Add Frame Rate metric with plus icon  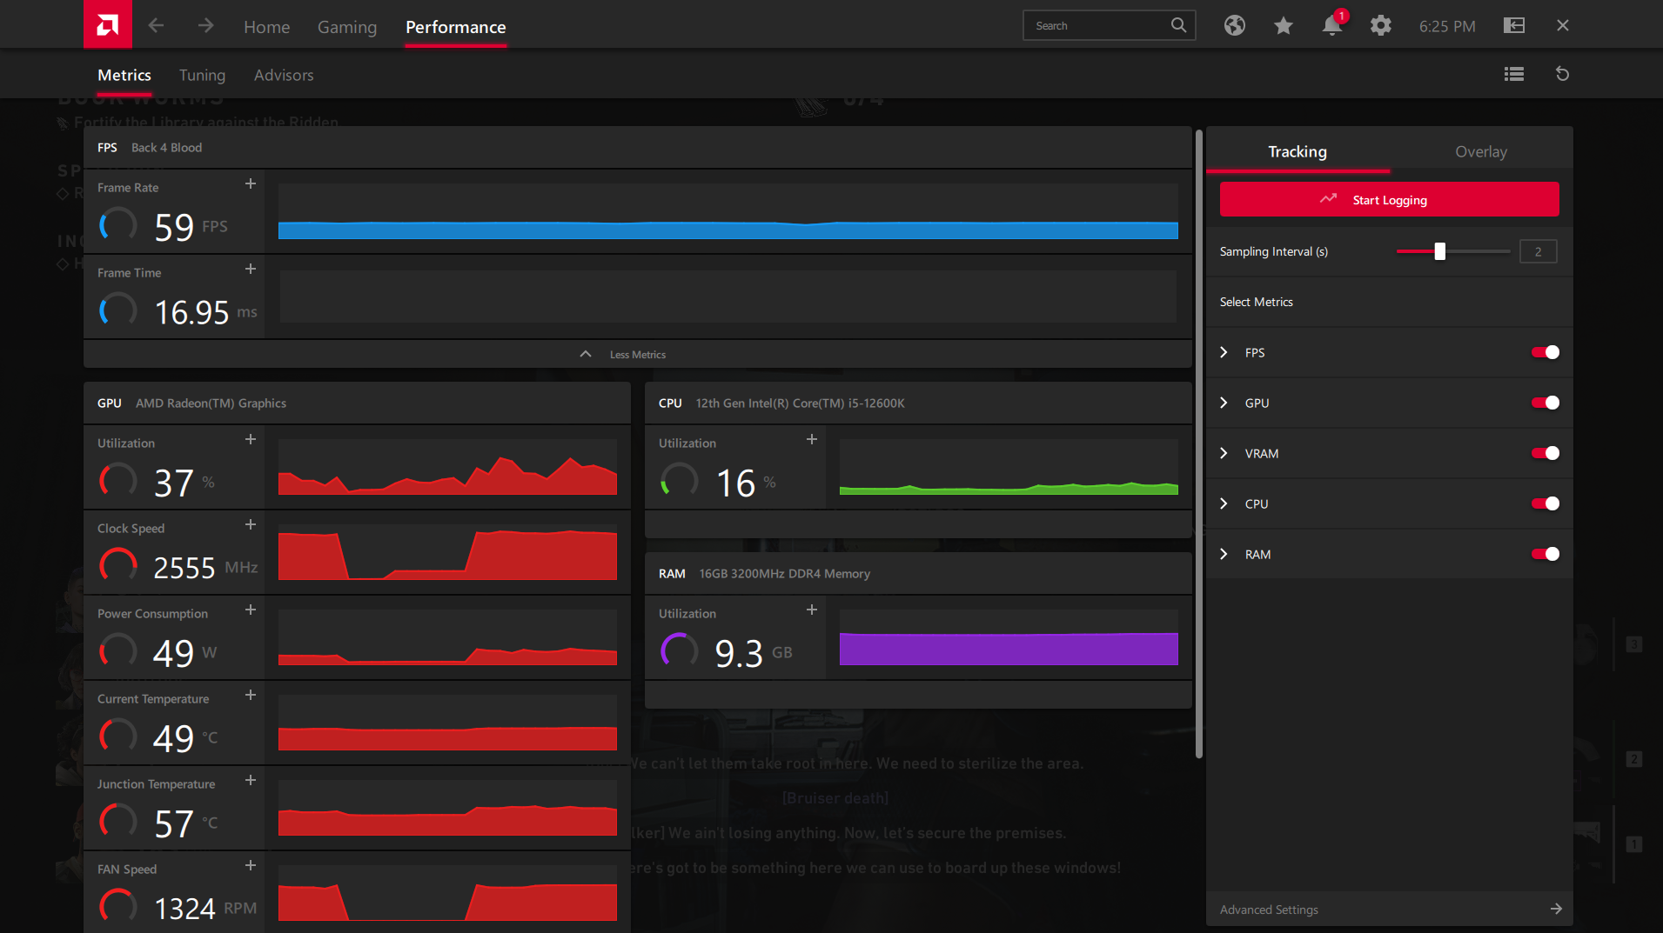point(251,184)
